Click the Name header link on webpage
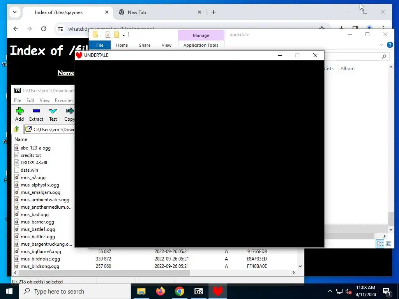 pos(65,73)
